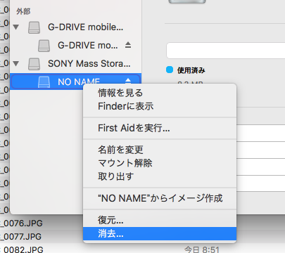Click the disk usage bar
The image size is (285, 253).
226,51
